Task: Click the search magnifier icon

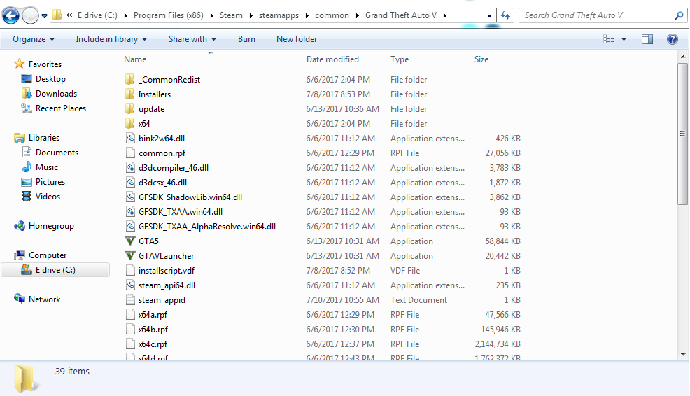Action: pos(679,16)
